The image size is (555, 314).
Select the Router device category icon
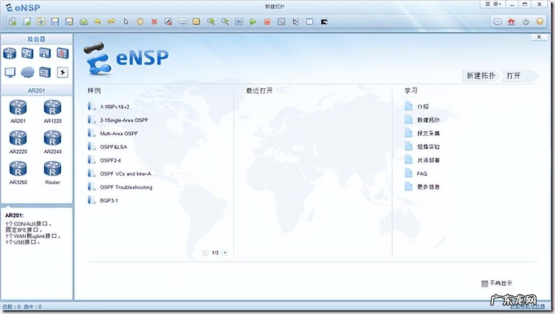(x=10, y=53)
